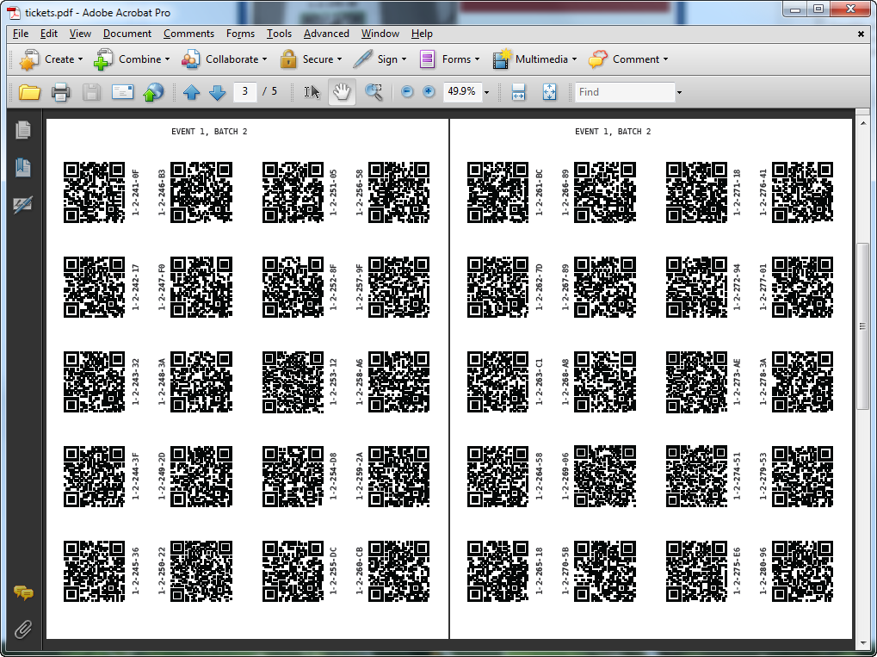The width and height of the screenshot is (877, 657).
Task: Open the Find options dropdown arrow
Action: pos(679,92)
